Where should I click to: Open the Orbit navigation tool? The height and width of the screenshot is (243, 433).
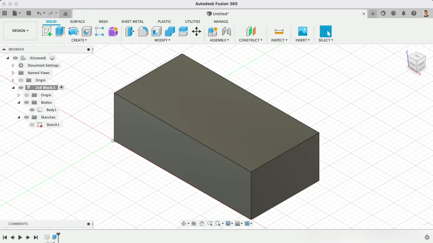click(x=184, y=224)
